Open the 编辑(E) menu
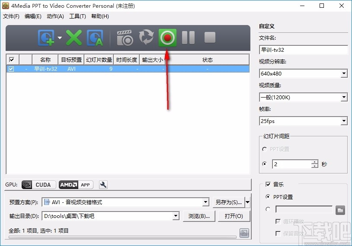Screen dimensions: 352x246 pos(33,16)
